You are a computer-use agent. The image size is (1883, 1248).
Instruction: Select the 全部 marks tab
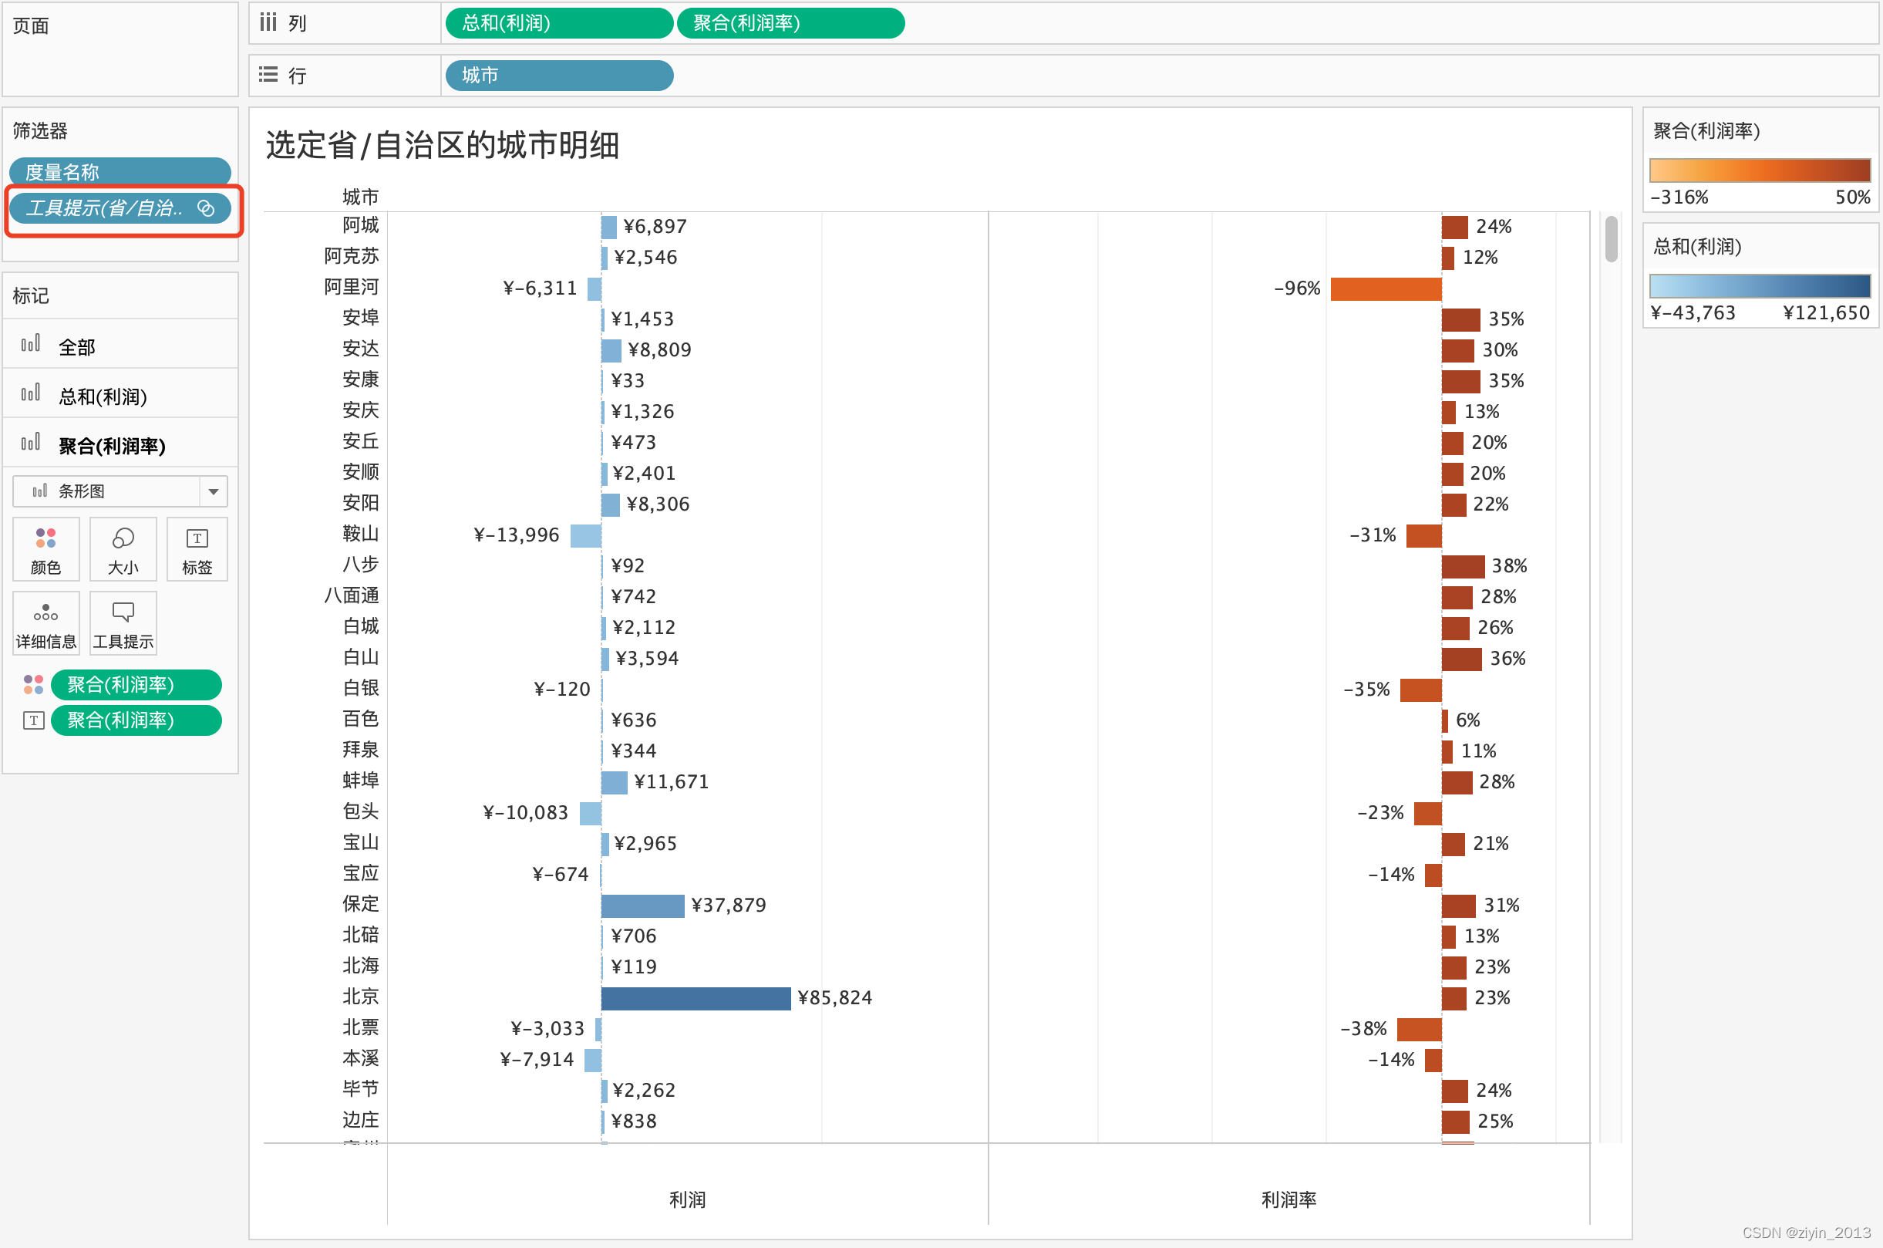tap(121, 346)
